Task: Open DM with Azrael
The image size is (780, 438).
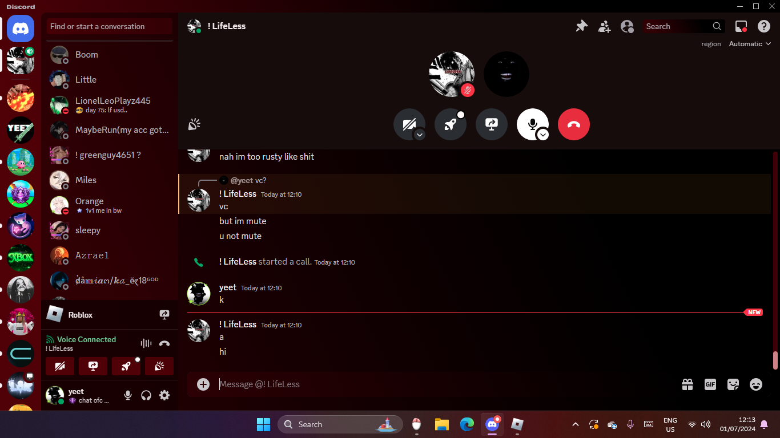Action: click(x=110, y=255)
